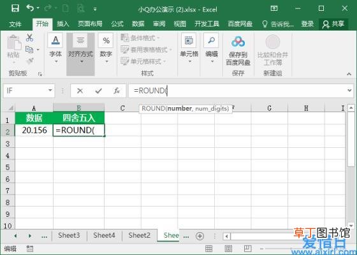Switch to the 百度网盘 ribbon tab

pos(240,24)
